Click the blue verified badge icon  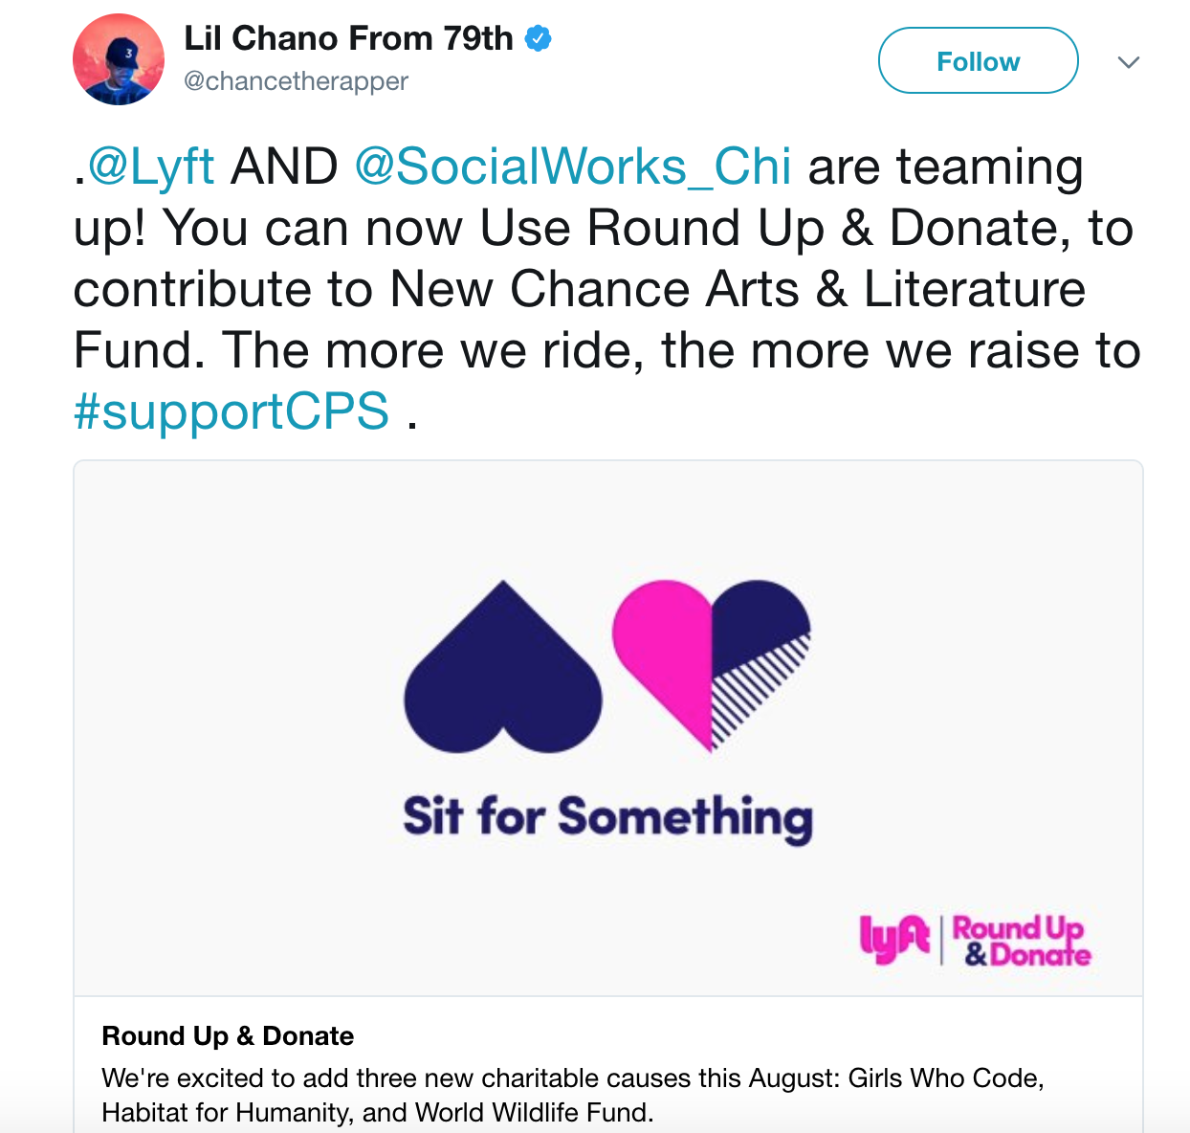(539, 39)
